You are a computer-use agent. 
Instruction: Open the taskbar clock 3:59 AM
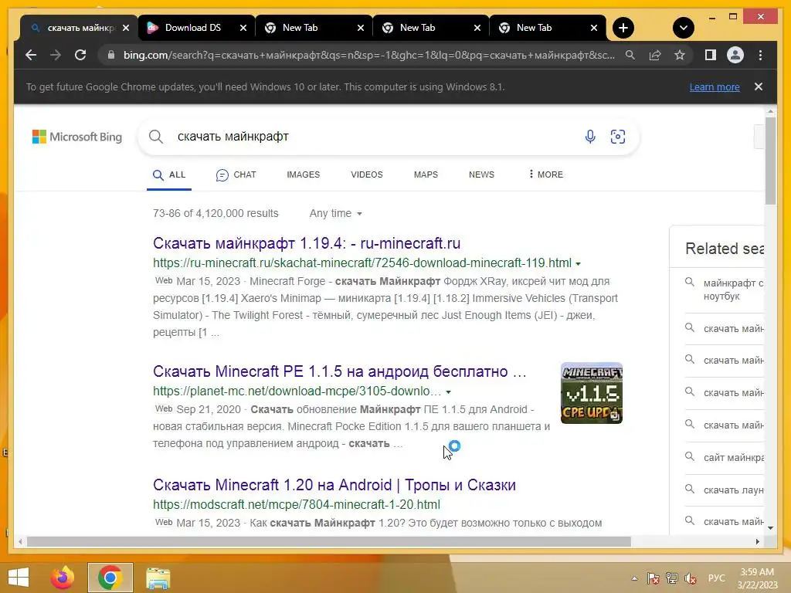757,578
